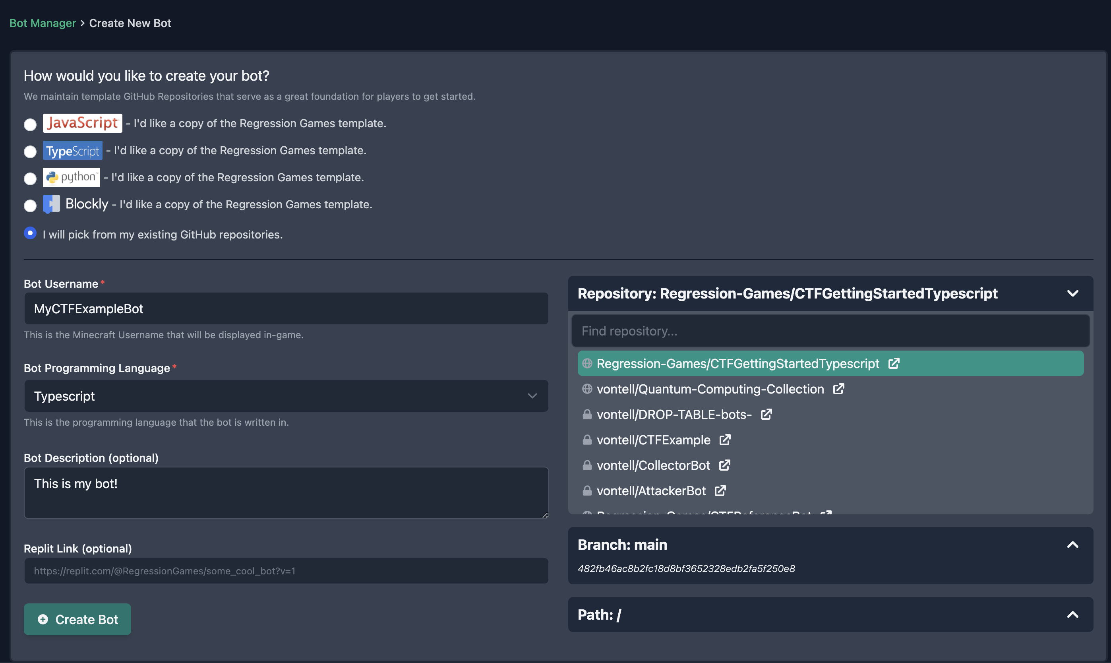Click the Find repository search field

830,331
